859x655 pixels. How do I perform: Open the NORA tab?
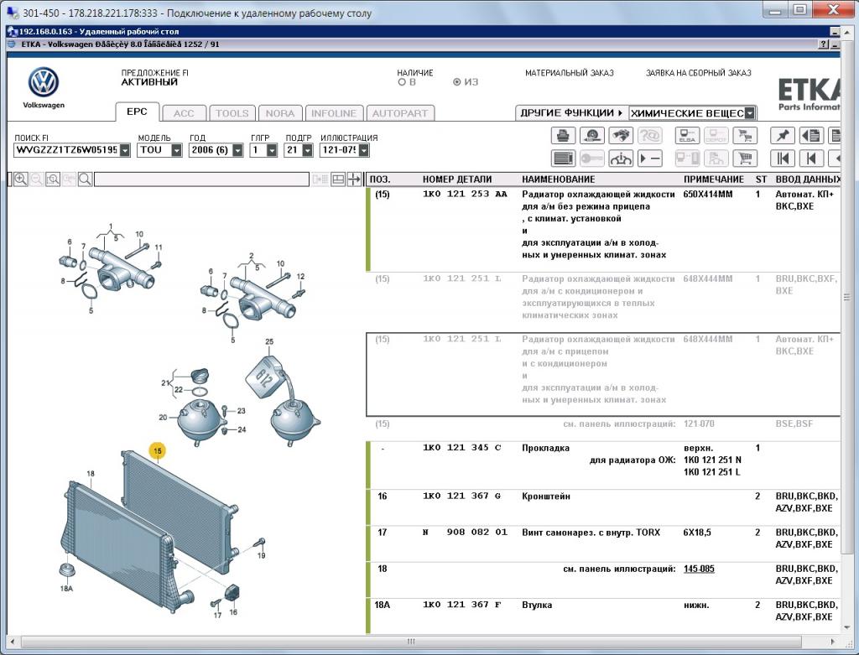[x=280, y=113]
